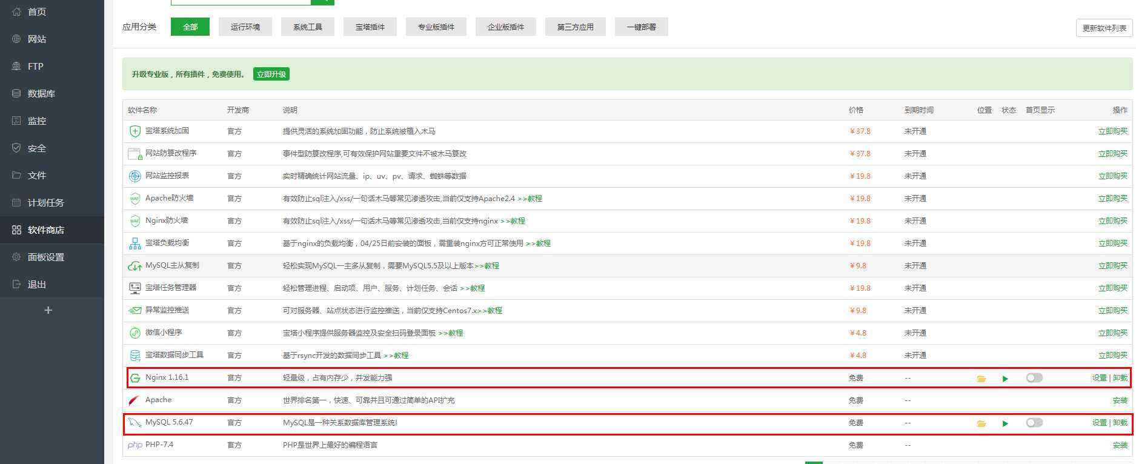Open 安全 in the sidebar
Screen dimensions: 1136x464
(x=52, y=148)
